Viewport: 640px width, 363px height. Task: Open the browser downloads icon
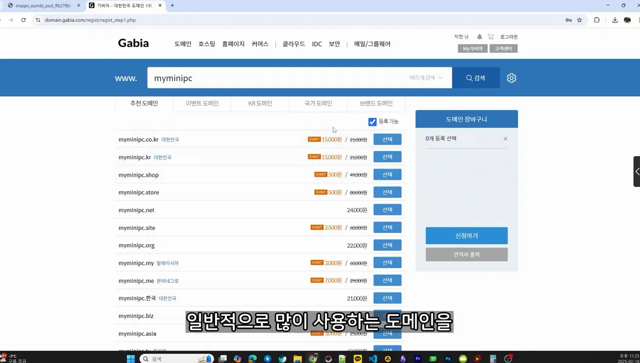pos(615,20)
